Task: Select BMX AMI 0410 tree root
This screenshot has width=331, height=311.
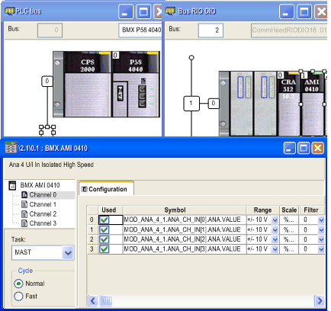Action: coord(40,185)
